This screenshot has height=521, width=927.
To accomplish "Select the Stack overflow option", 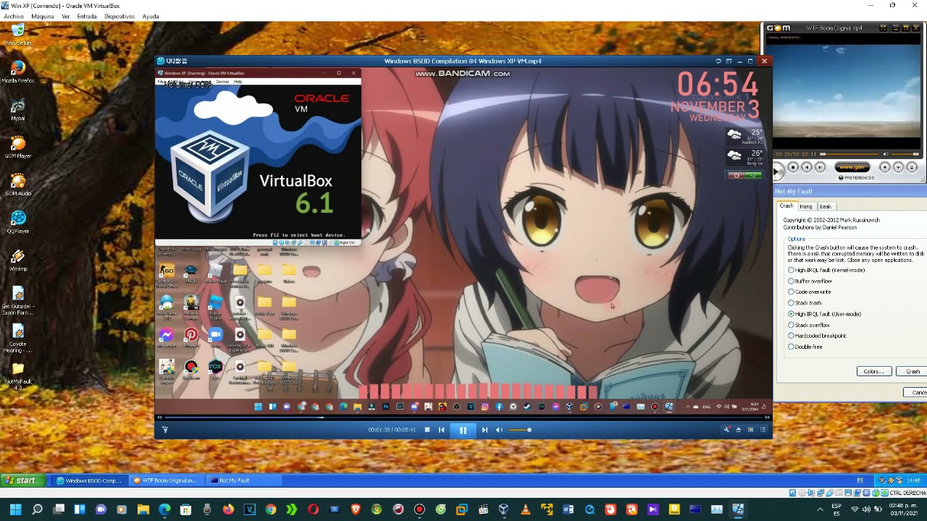I will pos(809,325).
